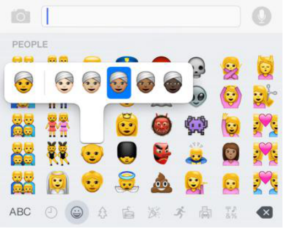
Task: Open the activity running-man emoji category
Action: pyautogui.click(x=179, y=213)
